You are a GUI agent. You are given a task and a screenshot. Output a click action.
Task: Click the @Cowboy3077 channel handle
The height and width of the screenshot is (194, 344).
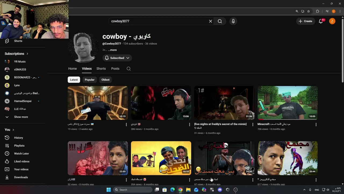[x=112, y=44]
